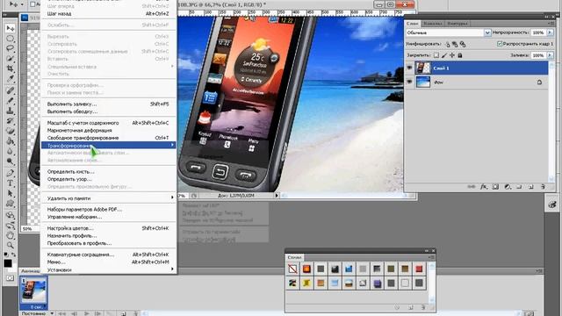Toggle lock position icon
The width and height of the screenshot is (562, 316).
pyautogui.click(x=452, y=55)
